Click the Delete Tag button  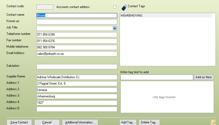point(149,122)
